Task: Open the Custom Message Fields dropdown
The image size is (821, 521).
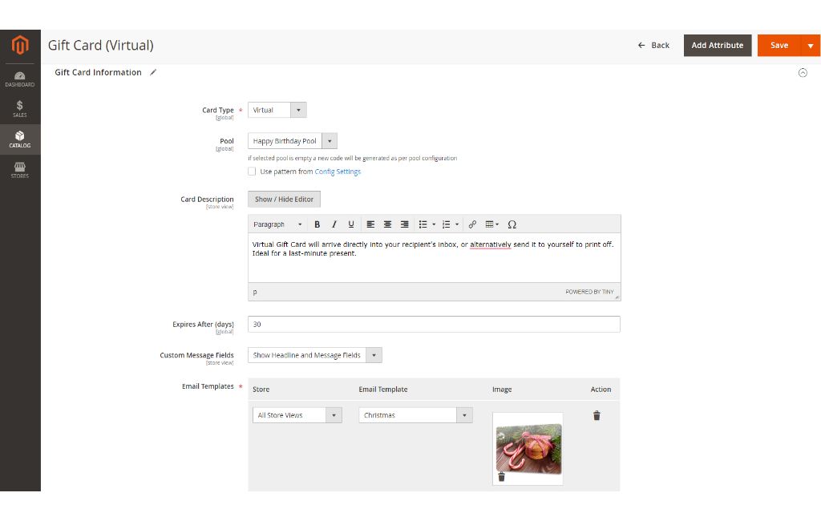Action: tap(314, 355)
